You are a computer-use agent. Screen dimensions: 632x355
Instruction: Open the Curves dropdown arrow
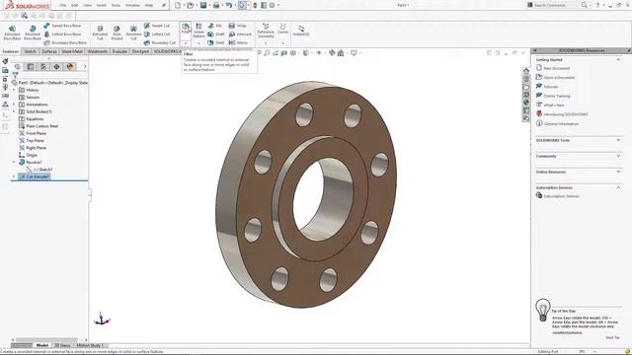click(x=283, y=43)
